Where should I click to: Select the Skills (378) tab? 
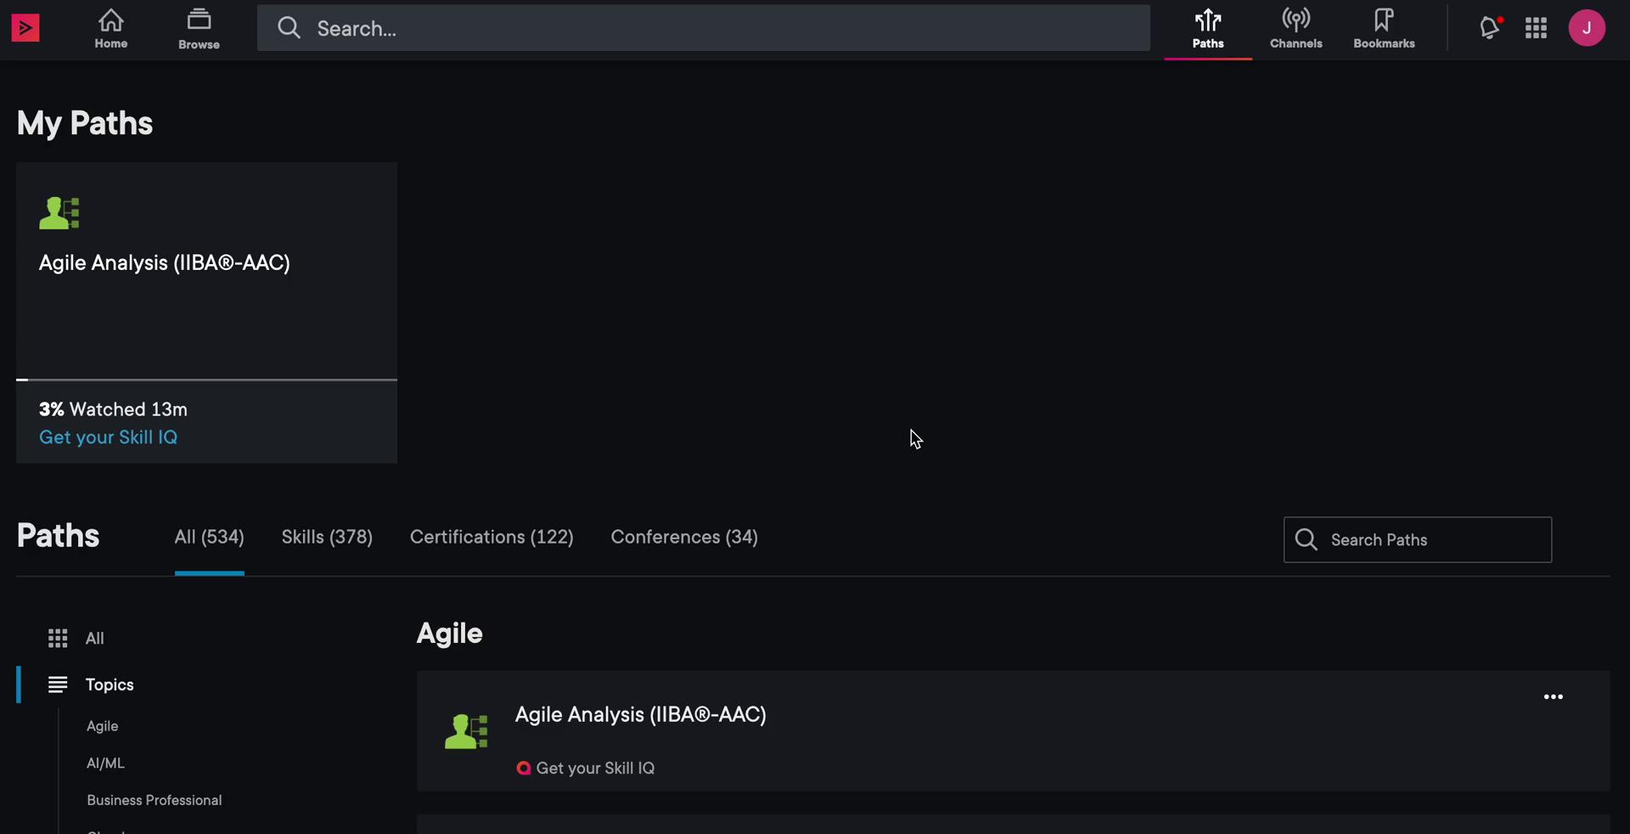click(327, 538)
